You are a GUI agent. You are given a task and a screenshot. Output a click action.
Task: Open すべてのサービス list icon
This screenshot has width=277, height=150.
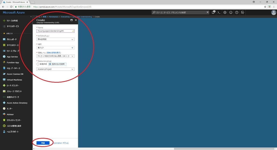(4, 26)
